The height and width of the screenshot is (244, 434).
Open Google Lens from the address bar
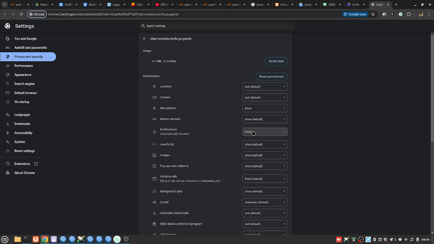(355, 14)
